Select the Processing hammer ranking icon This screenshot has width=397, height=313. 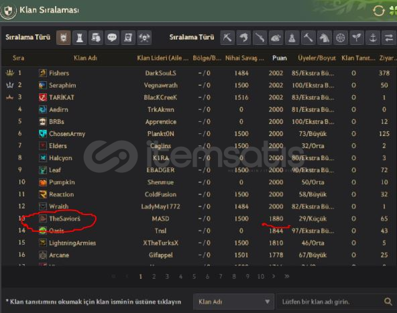point(308,38)
